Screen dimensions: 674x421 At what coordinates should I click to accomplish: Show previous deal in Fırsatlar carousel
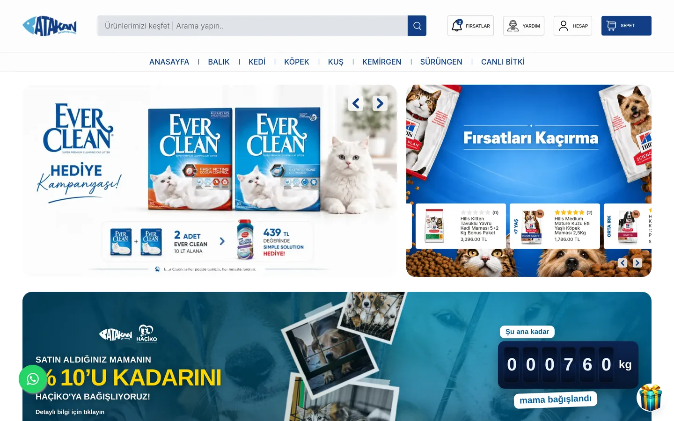tap(623, 263)
